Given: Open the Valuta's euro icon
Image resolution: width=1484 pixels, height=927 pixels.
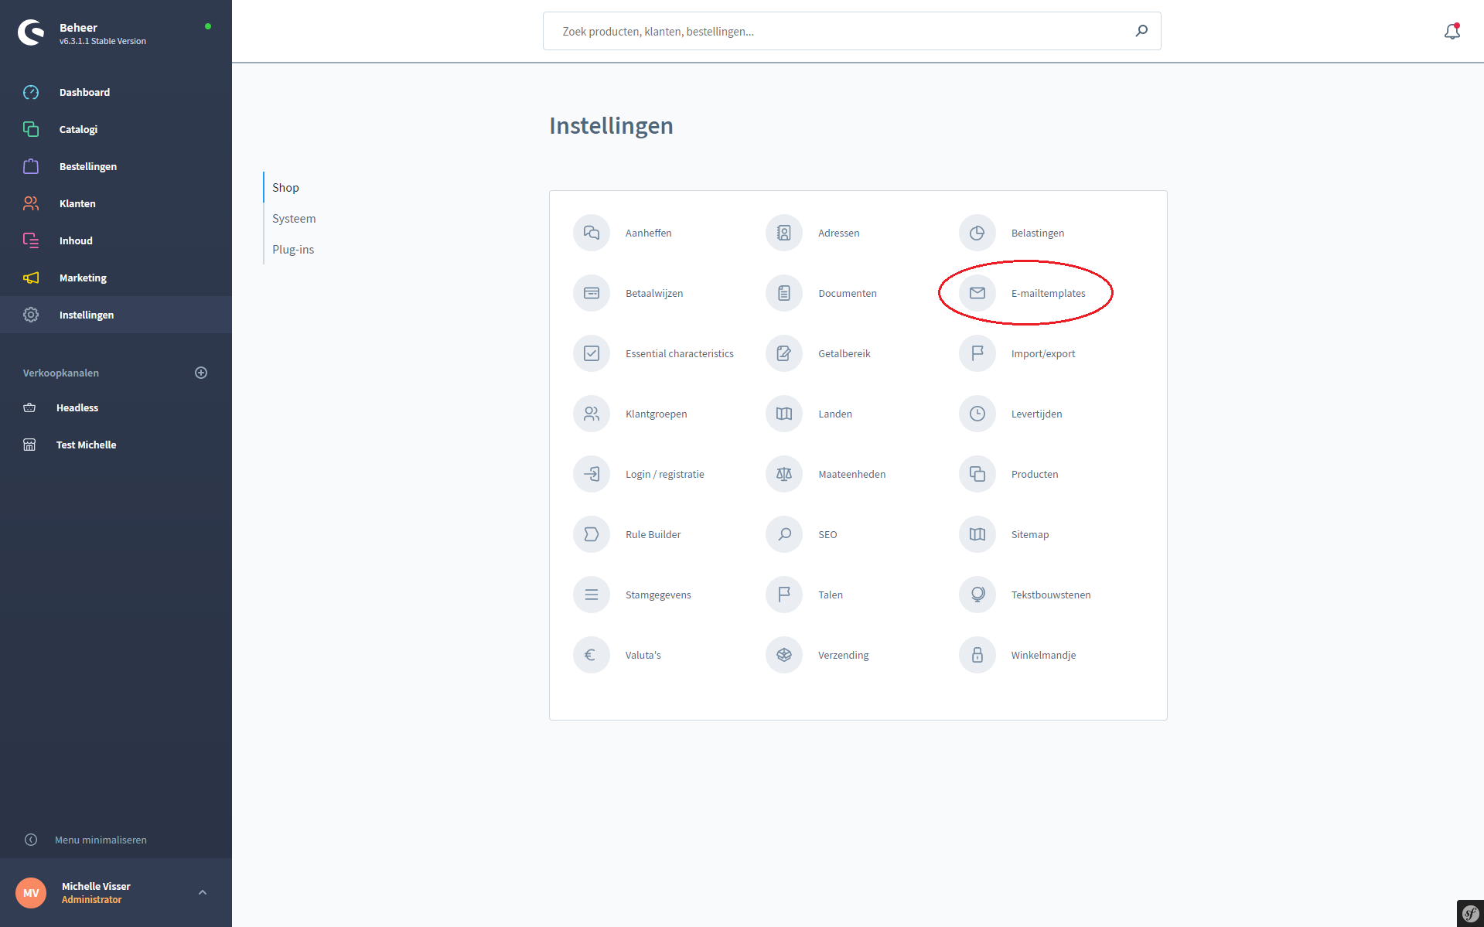Looking at the screenshot, I should pyautogui.click(x=592, y=655).
